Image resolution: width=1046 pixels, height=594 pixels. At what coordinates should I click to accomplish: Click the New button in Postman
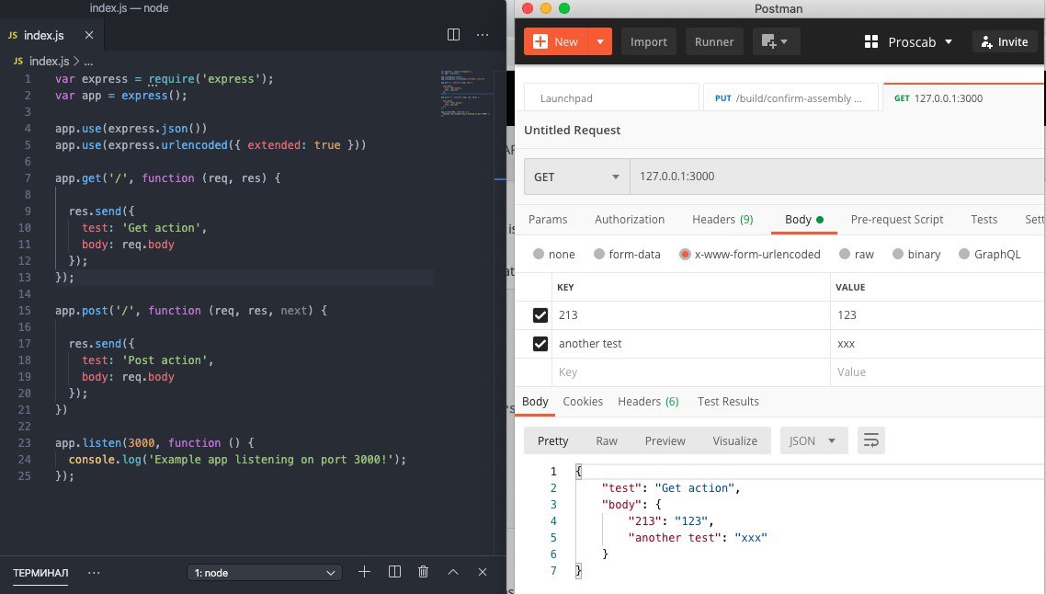pos(556,41)
